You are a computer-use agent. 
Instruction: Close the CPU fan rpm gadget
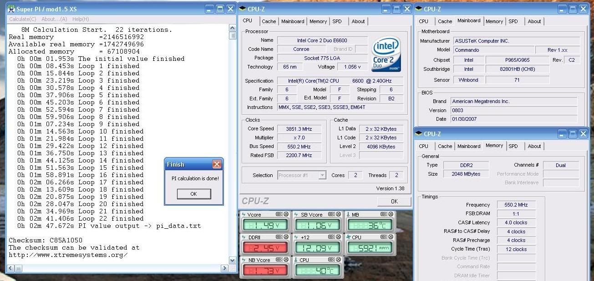pos(391,237)
